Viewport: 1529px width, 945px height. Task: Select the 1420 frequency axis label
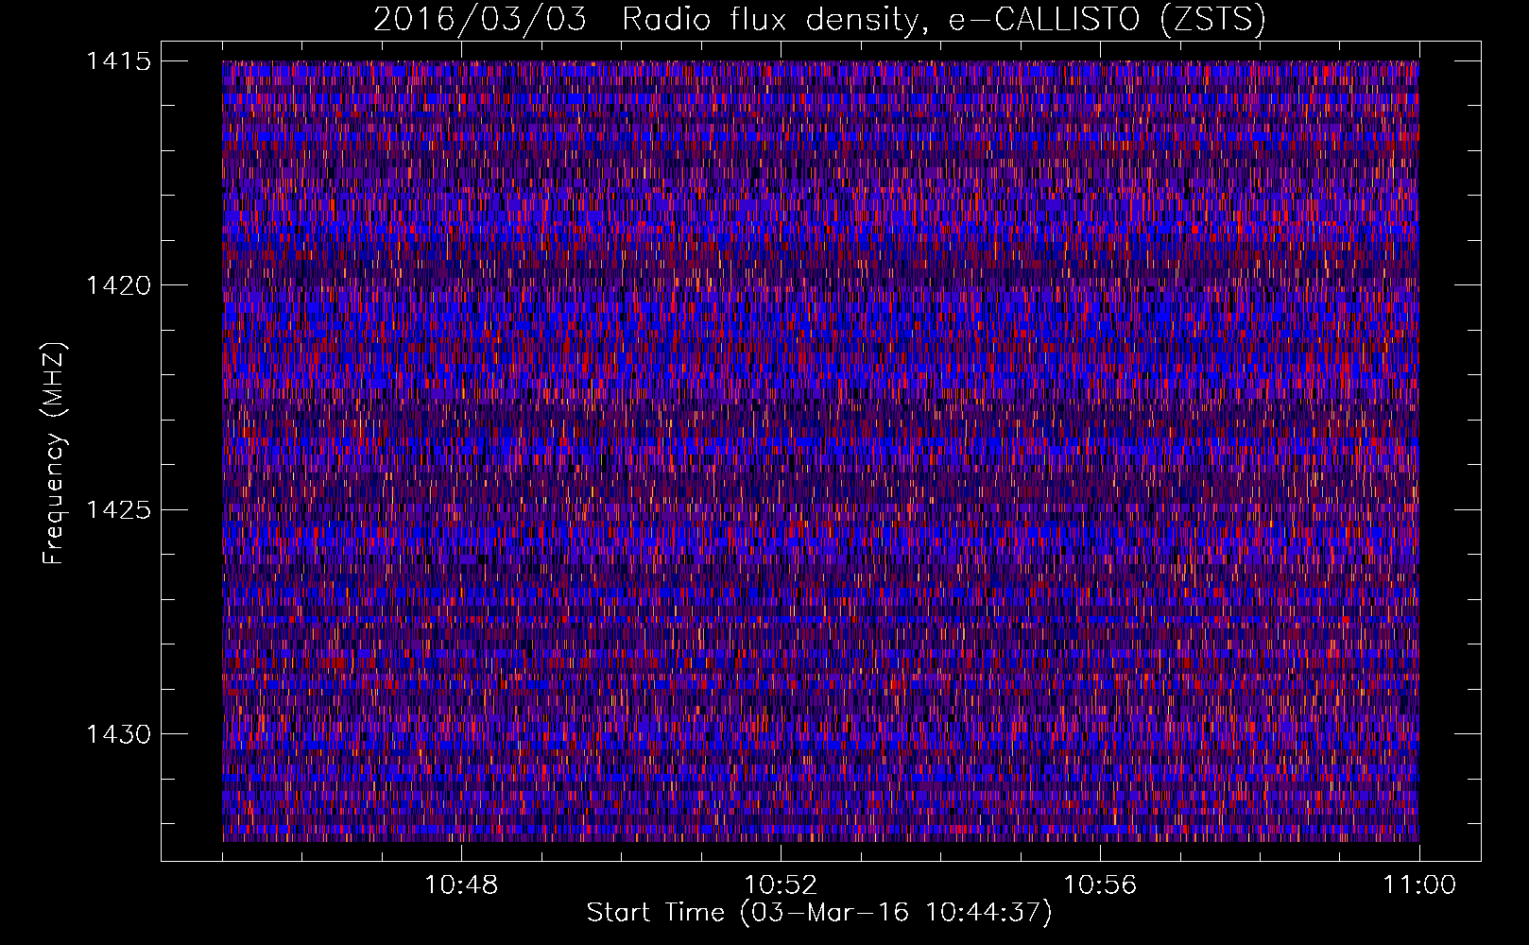point(119,285)
